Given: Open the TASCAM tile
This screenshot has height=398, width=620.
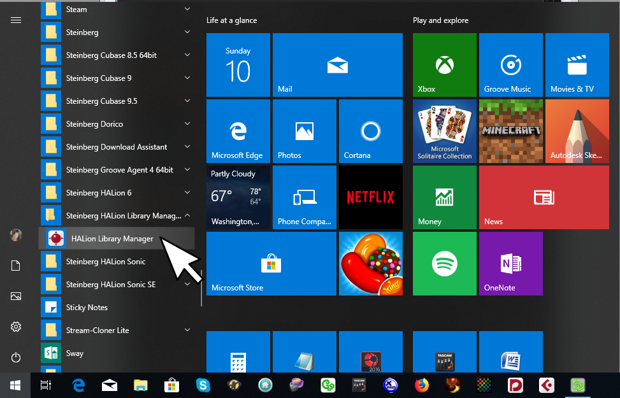Looking at the screenshot, I should click(444, 352).
